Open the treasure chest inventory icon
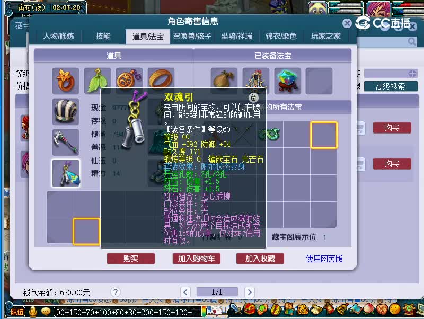Screen dimensions: 424x319 tap(249, 309)
